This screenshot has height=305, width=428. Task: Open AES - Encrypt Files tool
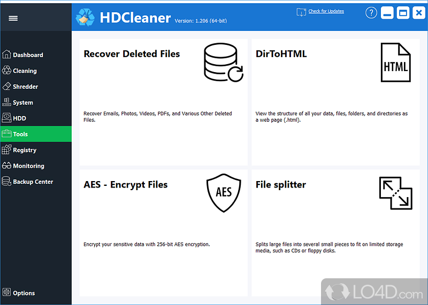(x=164, y=233)
